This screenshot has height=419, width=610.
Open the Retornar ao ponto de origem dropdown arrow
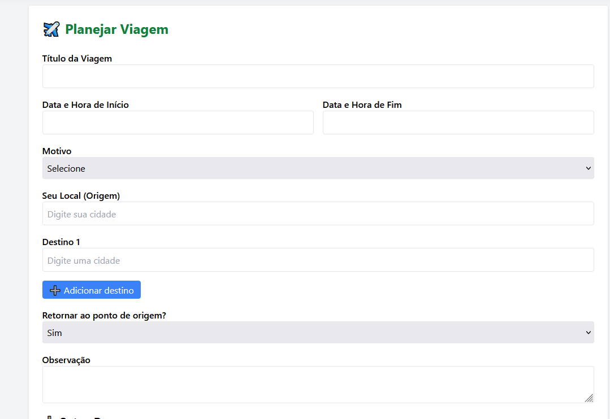point(588,333)
